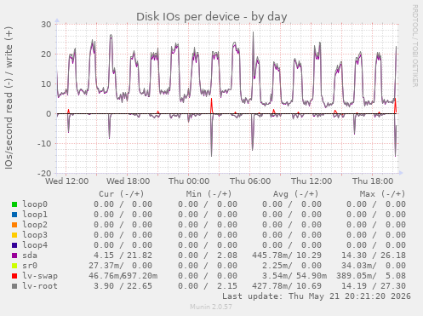Viewport: 423px width, 316px height.
Task: Click the yellow loop3 legend swatch
Action: tap(14, 235)
